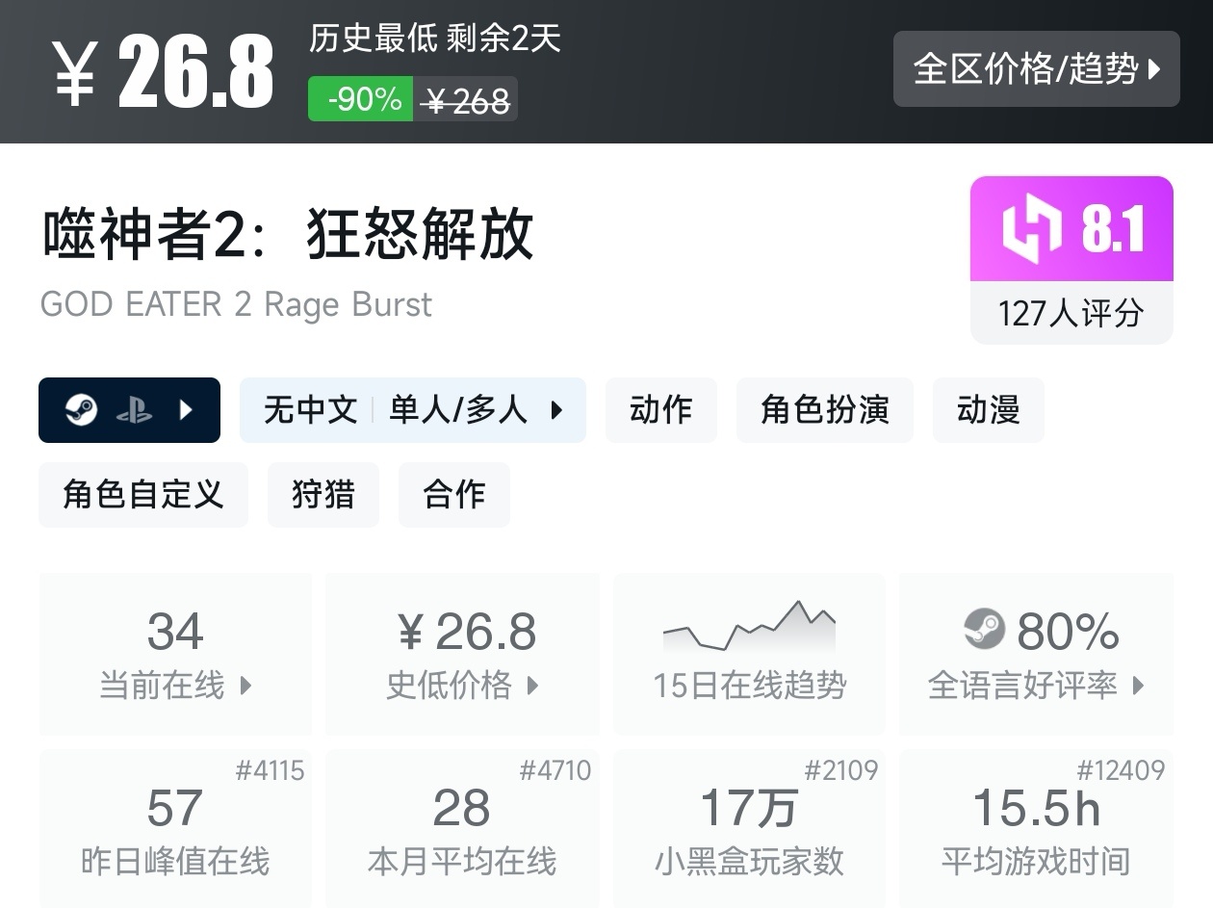Screen dimensions: 1213x908
Task: Click the 历史最低 剩余2天 label
Action: click(435, 39)
